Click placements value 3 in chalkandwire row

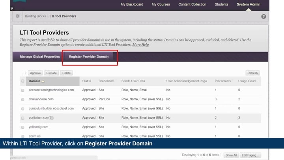point(215,99)
